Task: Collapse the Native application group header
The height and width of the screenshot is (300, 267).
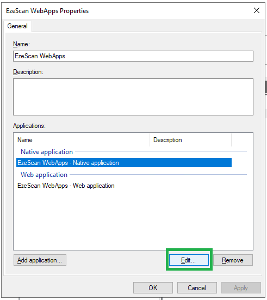Action: coord(47,152)
